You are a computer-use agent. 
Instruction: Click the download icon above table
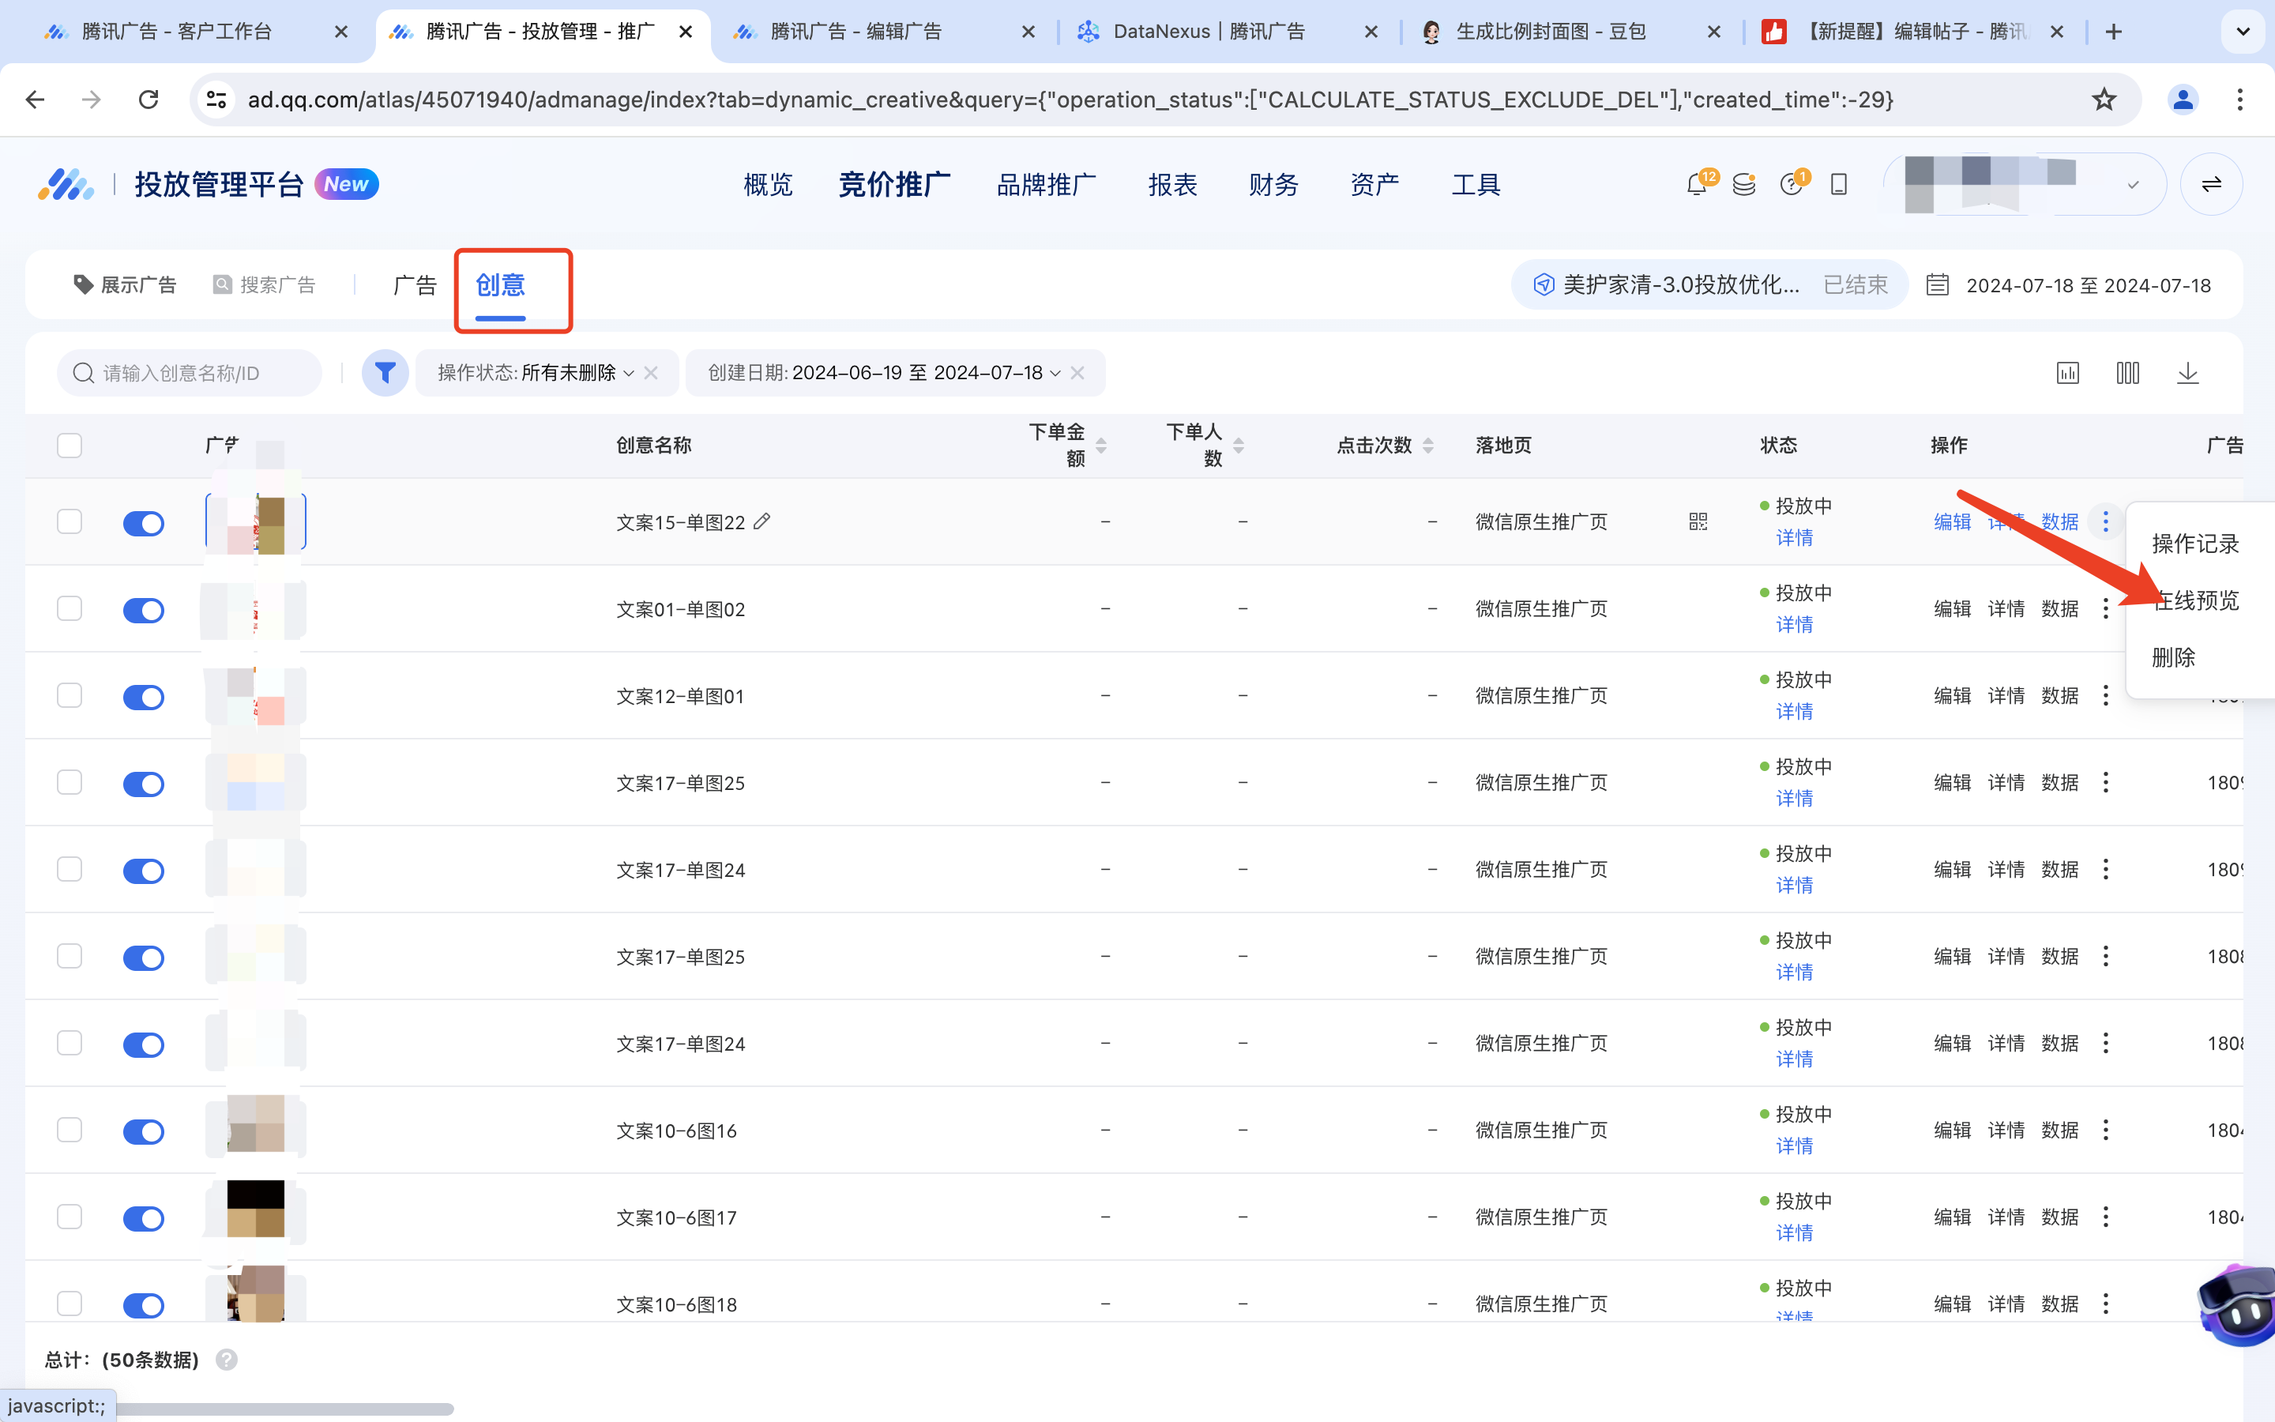(2189, 374)
